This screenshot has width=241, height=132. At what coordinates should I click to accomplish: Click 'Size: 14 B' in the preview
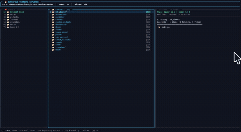(184, 12)
